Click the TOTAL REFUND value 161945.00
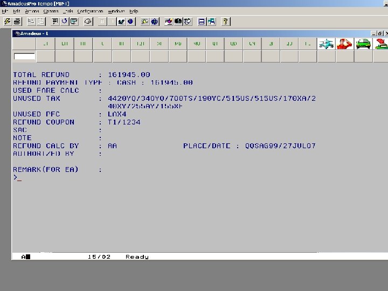The image size is (388, 291). 129,75
